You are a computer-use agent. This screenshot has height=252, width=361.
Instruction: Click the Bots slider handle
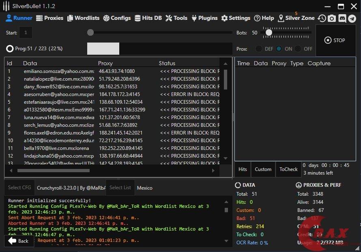(x=269, y=32)
